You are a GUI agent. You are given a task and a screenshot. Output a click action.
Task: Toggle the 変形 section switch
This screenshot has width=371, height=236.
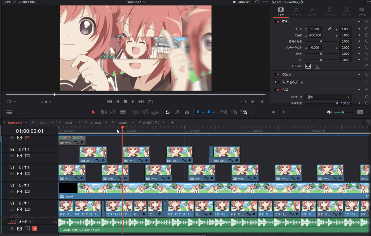click(x=276, y=22)
